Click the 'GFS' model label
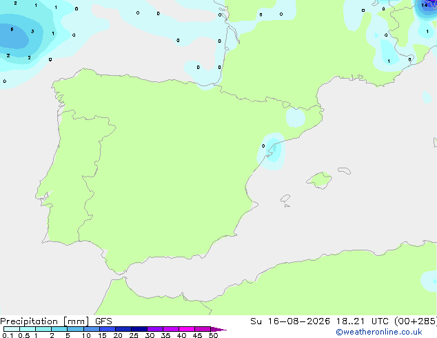Screen dimensions: 437x338 [103, 321]
